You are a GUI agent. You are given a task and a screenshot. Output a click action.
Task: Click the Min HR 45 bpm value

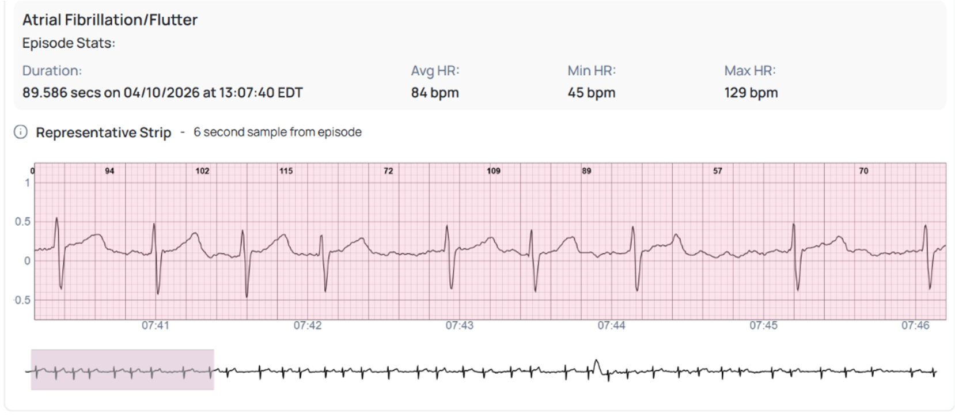click(592, 93)
